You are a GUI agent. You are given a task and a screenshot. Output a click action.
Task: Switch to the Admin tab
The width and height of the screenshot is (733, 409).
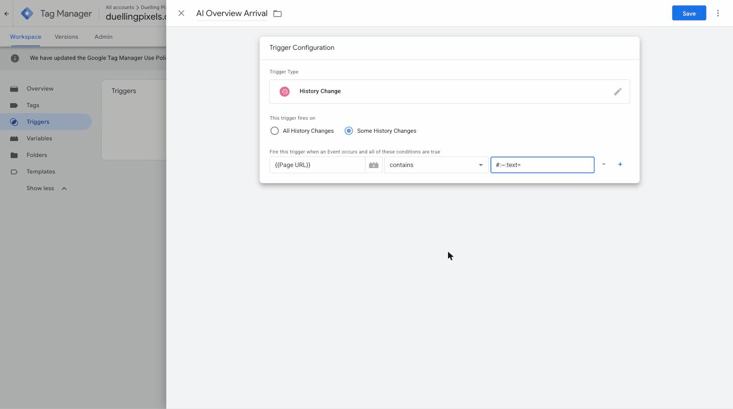[103, 37]
